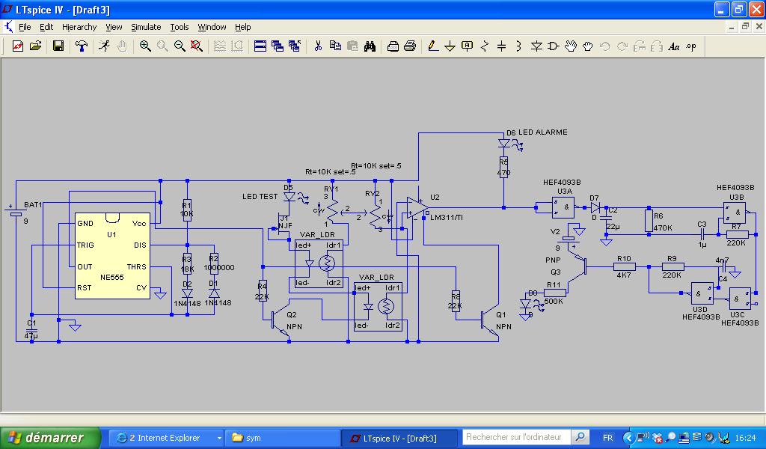The width and height of the screenshot is (766, 449).
Task: Click the Paste toolbar icon
Action: (x=353, y=46)
